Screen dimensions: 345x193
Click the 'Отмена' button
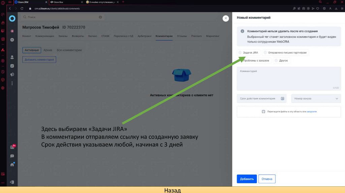tap(267, 179)
